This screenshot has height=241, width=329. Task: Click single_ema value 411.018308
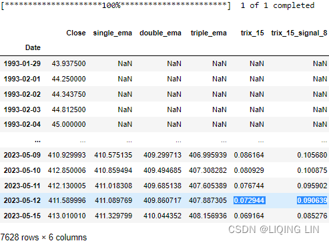(x=113, y=186)
